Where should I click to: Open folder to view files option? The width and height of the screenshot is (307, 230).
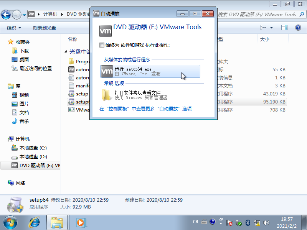(x=150, y=95)
